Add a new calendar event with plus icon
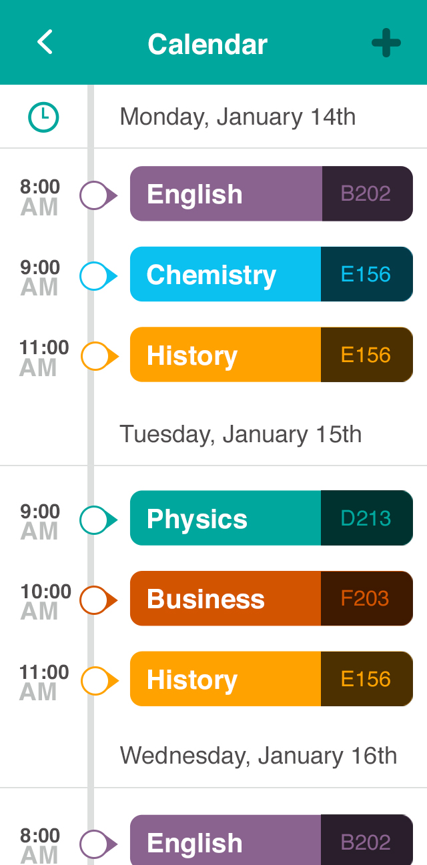The width and height of the screenshot is (427, 865). (x=386, y=43)
